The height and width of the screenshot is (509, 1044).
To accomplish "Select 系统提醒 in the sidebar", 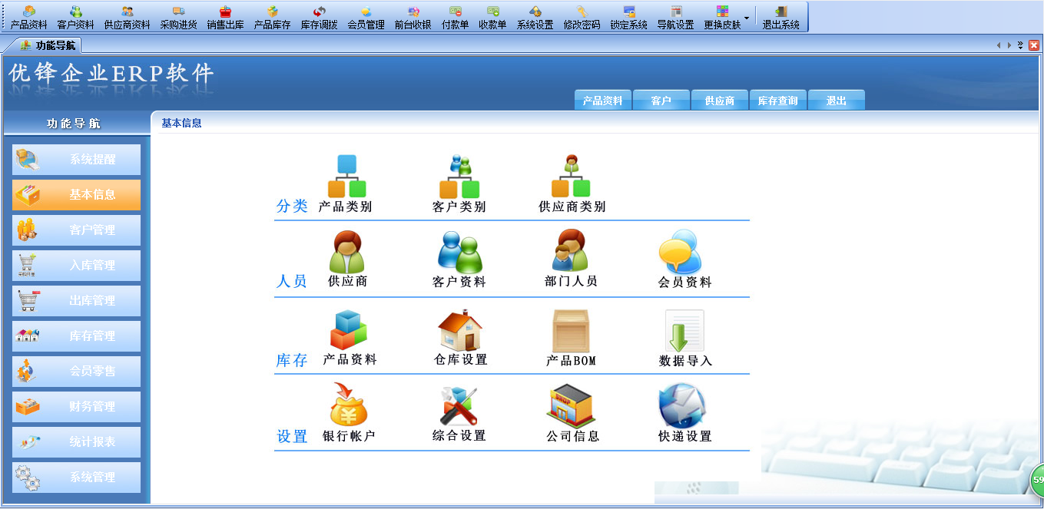I will coord(77,160).
